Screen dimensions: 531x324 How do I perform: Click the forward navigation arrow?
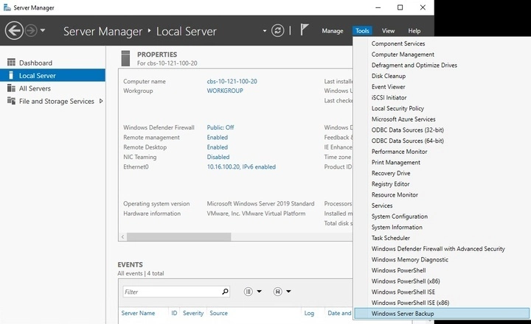click(31, 31)
